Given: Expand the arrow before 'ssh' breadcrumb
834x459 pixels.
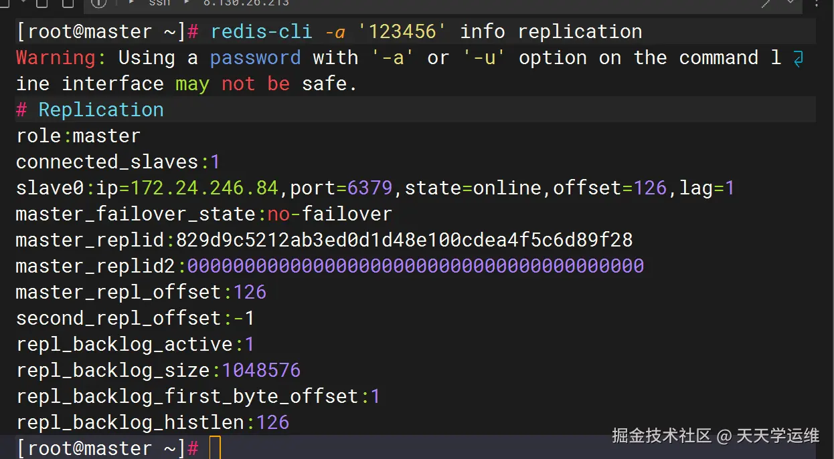Looking at the screenshot, I should (x=133, y=3).
